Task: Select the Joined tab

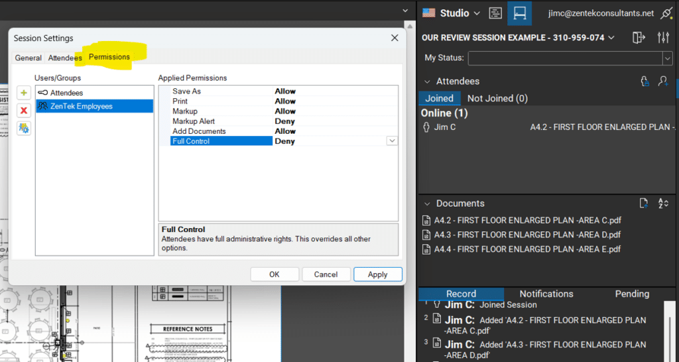Action: pyautogui.click(x=439, y=98)
